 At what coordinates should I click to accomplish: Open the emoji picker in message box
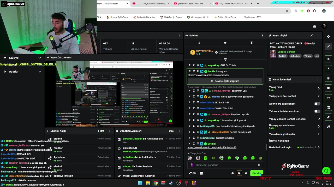coord(259,165)
